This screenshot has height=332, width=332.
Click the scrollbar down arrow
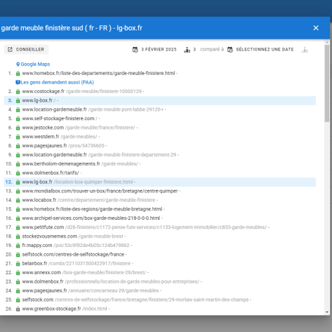327,312
